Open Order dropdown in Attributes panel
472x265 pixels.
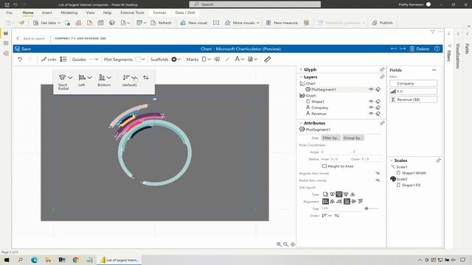(x=327, y=216)
